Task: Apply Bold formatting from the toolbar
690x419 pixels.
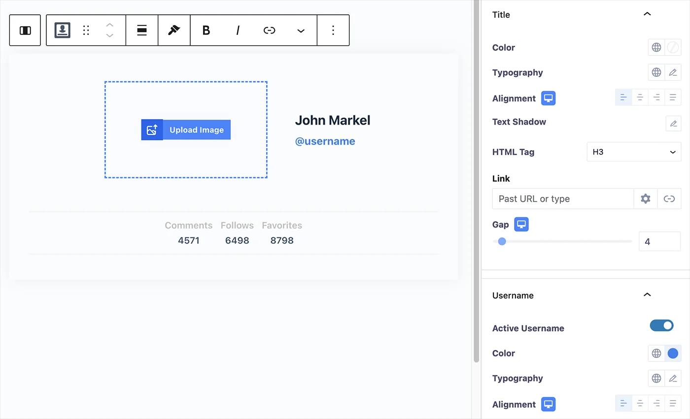Action: pyautogui.click(x=206, y=30)
